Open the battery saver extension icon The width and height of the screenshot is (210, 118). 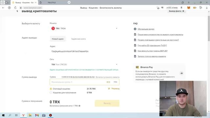[195, 8]
